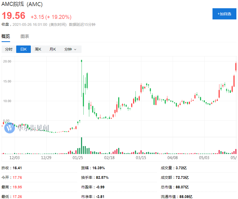Image resolution: width=238 pixels, height=199 pixels.
Task: Click the 12/29 date axis label
Action: pos(46,158)
